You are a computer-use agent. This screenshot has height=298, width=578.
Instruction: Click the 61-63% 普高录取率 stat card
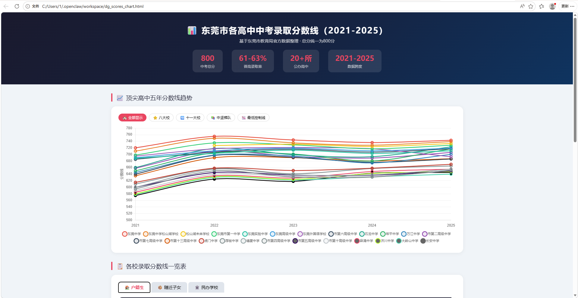point(253,61)
